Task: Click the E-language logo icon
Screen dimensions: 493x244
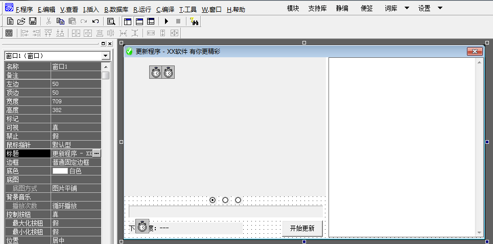Action: click(9, 7)
